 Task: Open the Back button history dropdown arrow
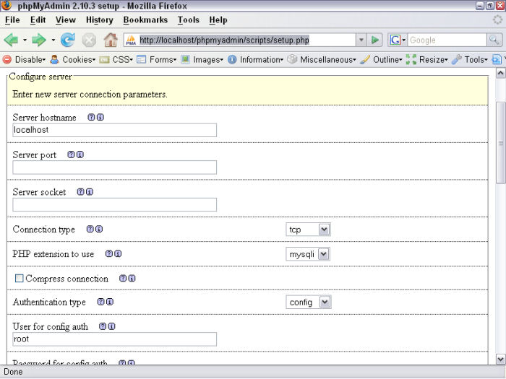tap(25, 40)
